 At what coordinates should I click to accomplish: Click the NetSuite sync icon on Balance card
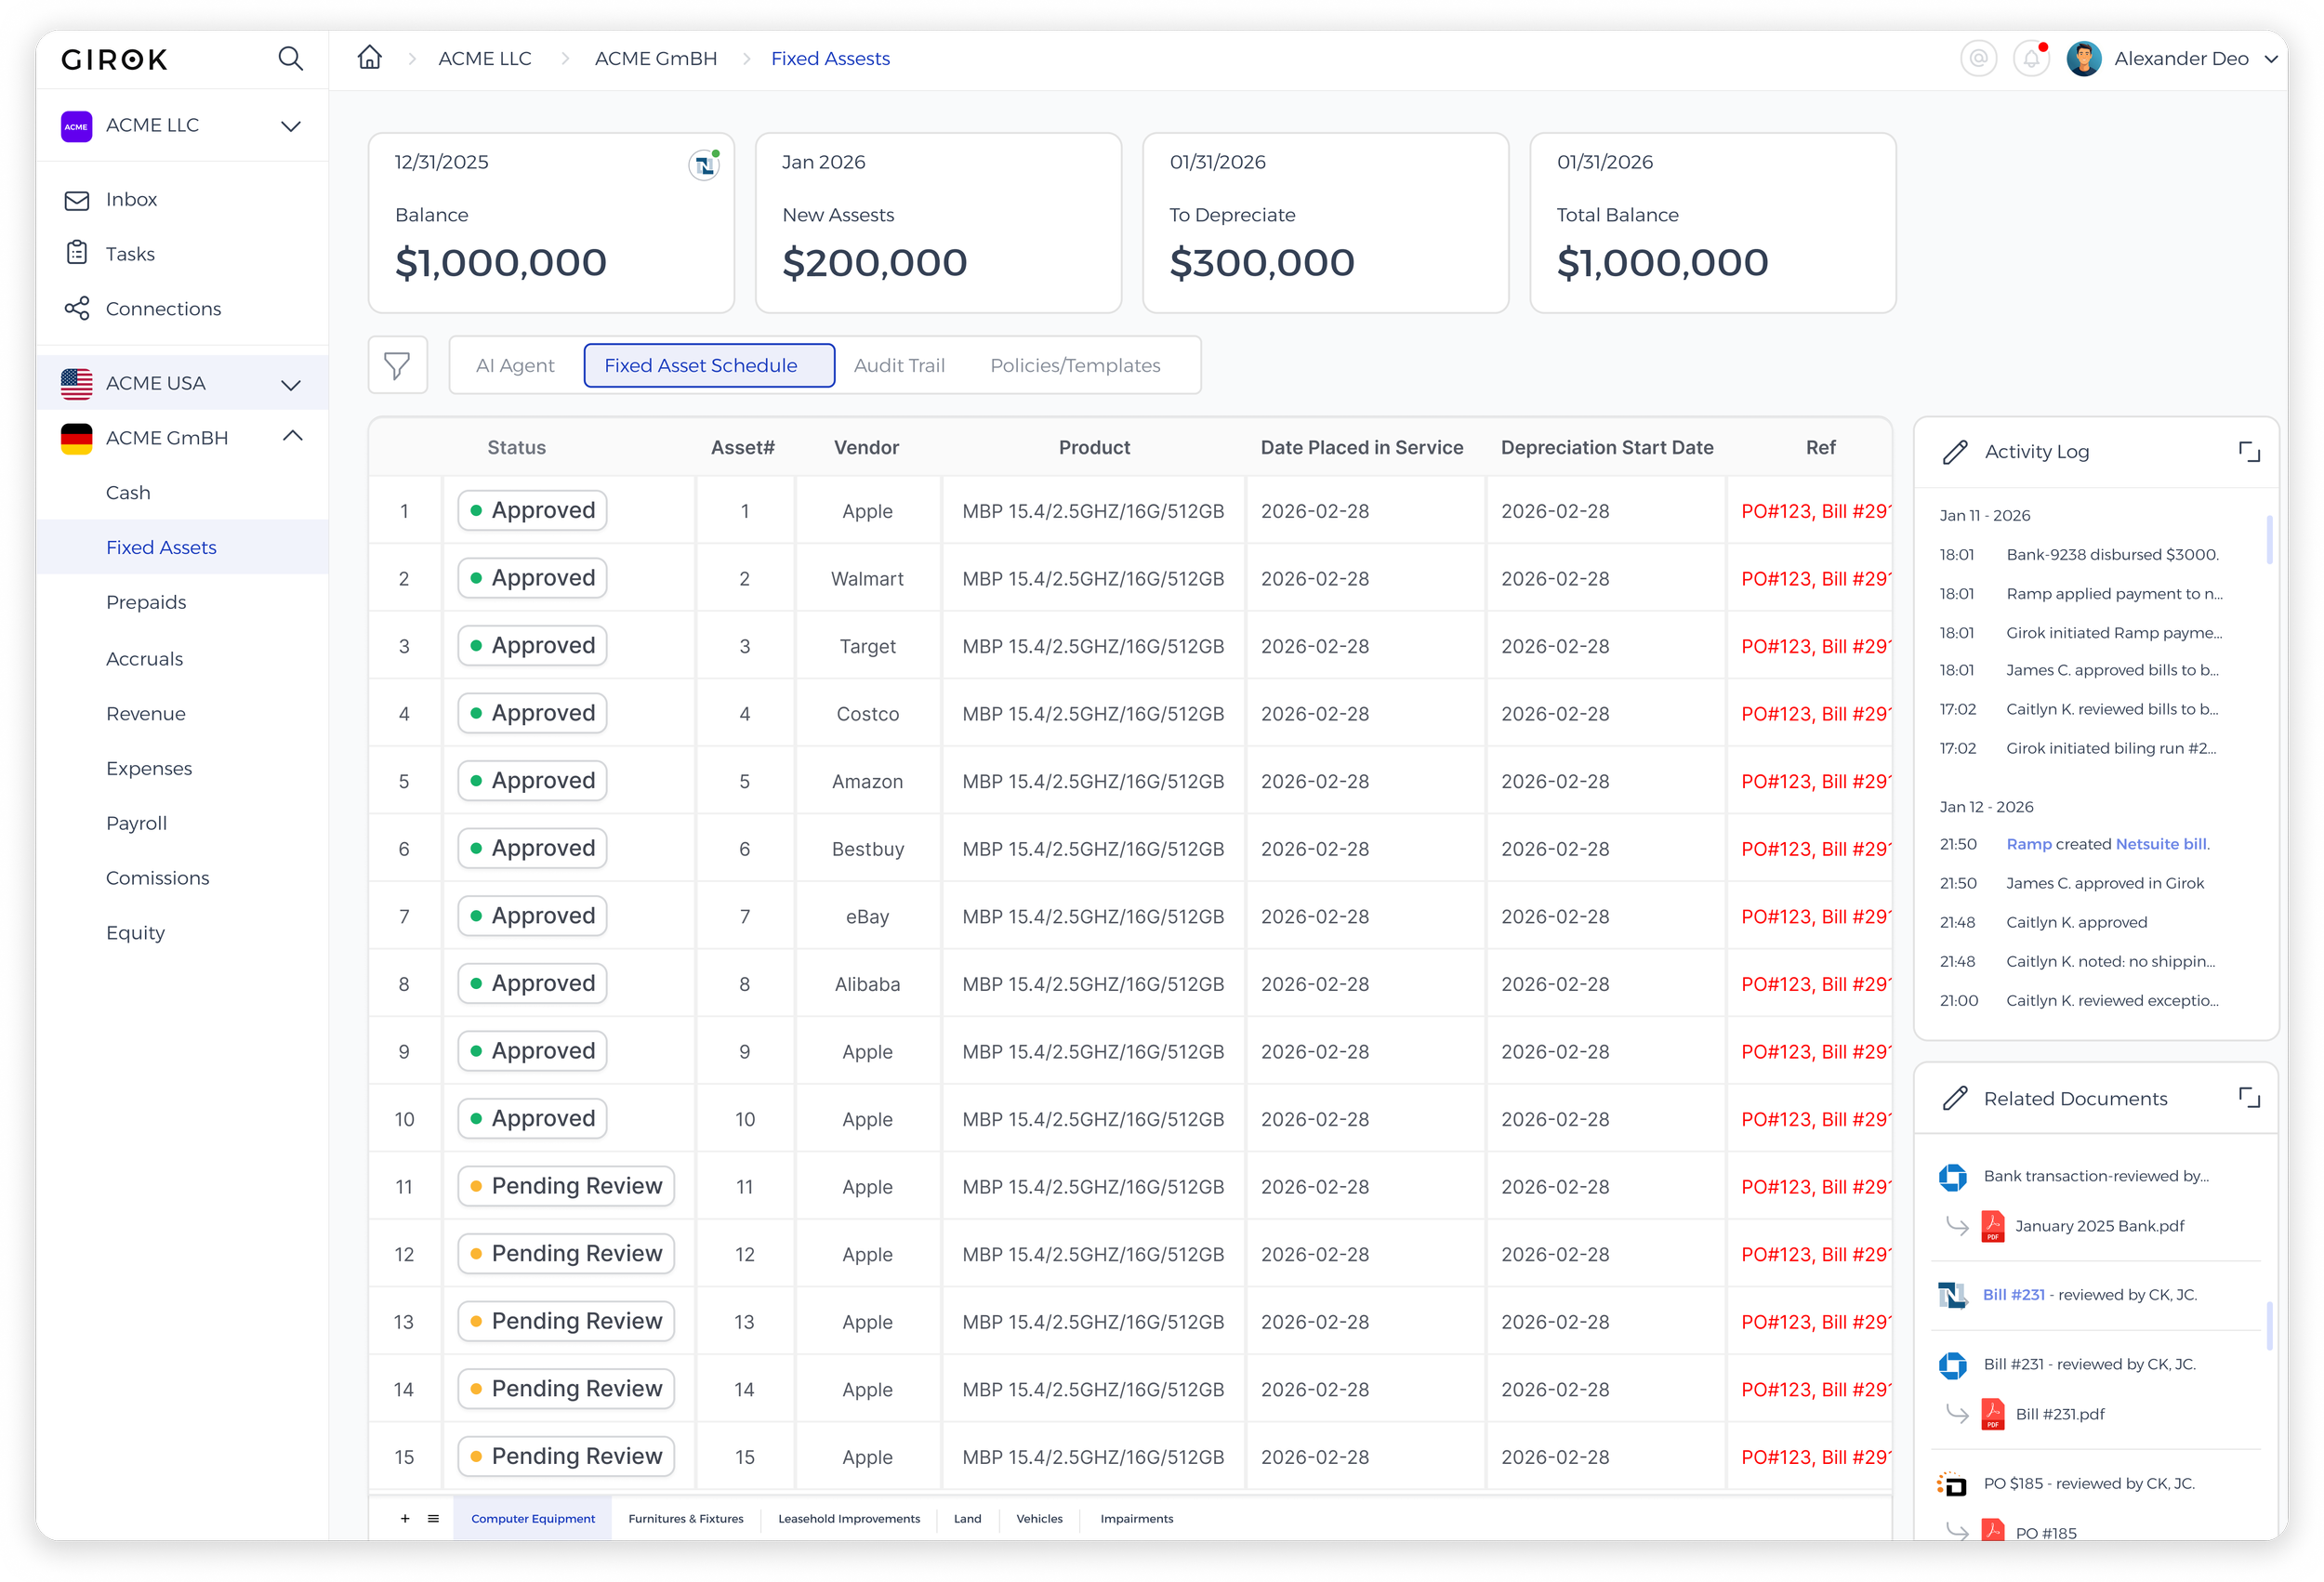coord(704,165)
